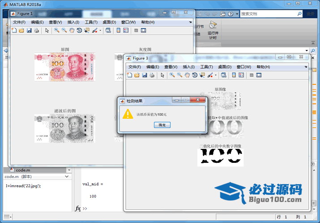
Task: Open file icon in Figure 3 toolbar
Action: [x=137, y=75]
